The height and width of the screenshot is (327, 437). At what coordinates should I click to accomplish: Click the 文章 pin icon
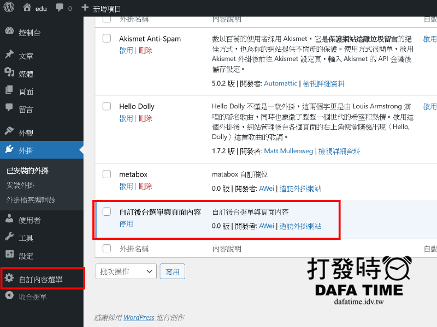click(x=9, y=54)
